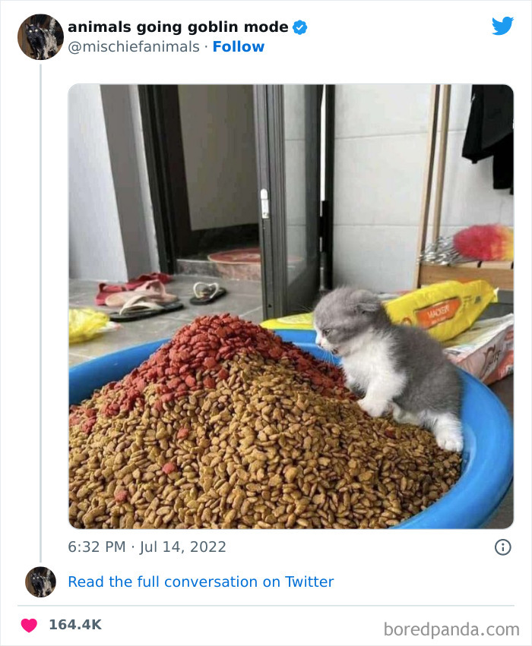This screenshot has width=532, height=646.
Task: Read the full conversation on Twitter
Action: 201,581
